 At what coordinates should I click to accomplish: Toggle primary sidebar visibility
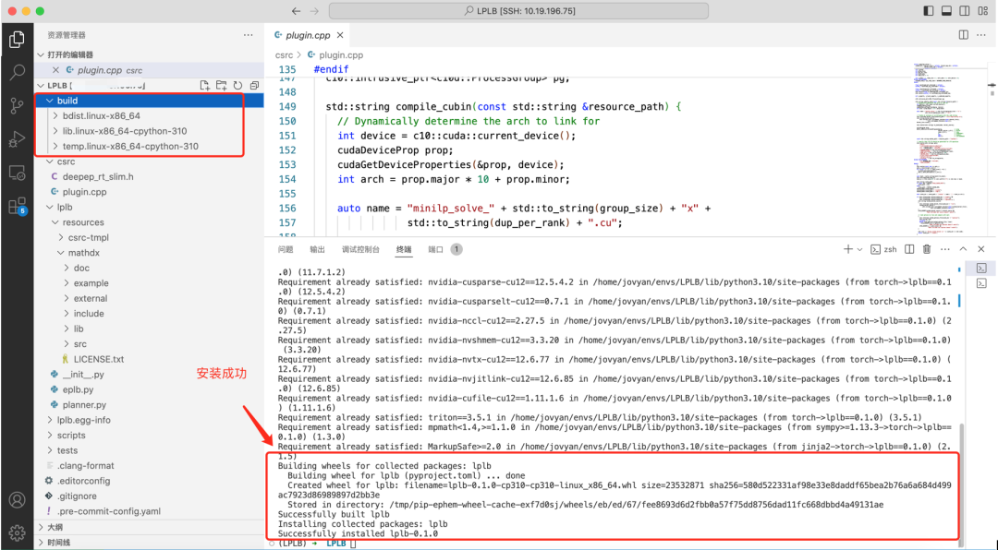[x=929, y=11]
